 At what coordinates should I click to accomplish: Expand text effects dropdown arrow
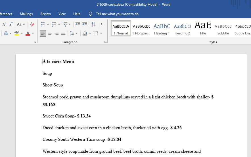click(11, 33)
